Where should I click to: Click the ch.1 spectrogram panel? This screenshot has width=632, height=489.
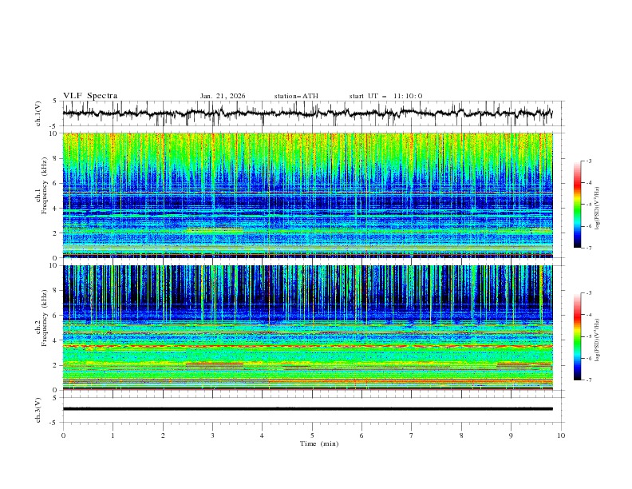308,195
